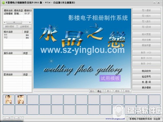This screenshot has width=163, height=122.
Task: Go to 下一页 next page
Action: click(x=17, y=118)
